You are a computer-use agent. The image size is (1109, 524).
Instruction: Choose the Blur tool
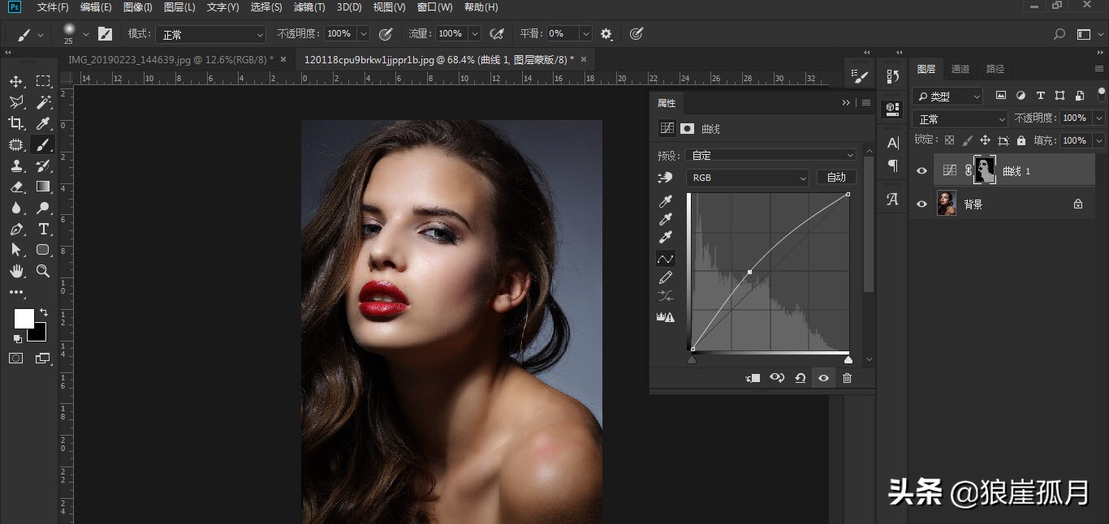(16, 208)
